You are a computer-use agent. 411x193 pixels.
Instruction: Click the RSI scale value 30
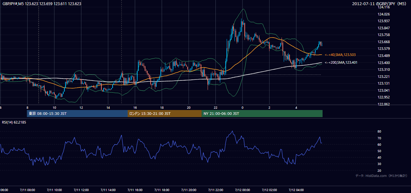click(379, 164)
